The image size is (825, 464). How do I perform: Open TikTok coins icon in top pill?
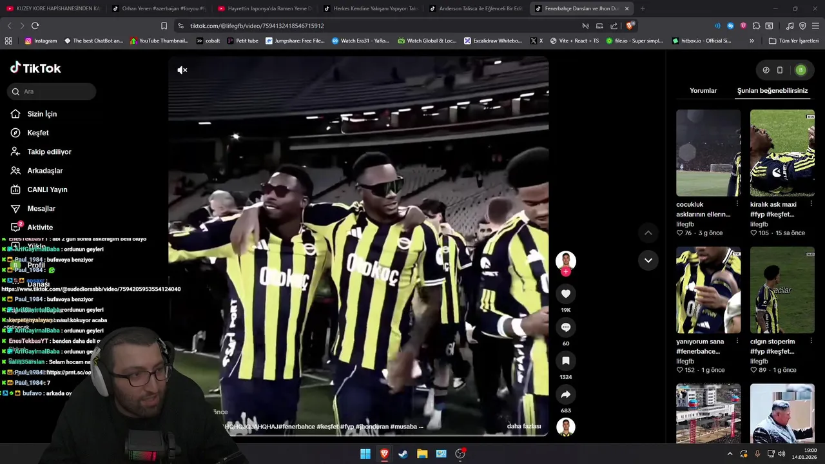[x=766, y=70]
